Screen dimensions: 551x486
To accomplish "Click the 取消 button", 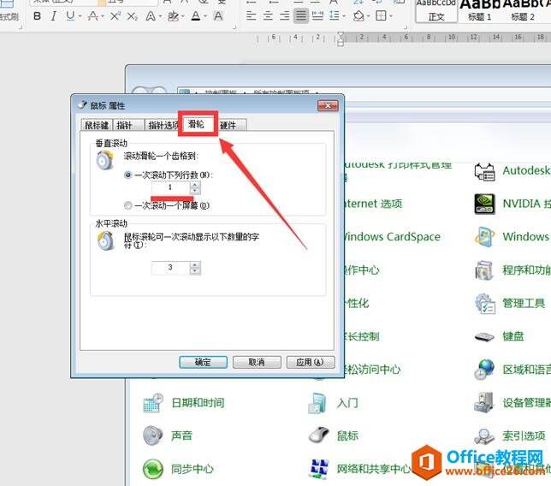I will tap(257, 362).
